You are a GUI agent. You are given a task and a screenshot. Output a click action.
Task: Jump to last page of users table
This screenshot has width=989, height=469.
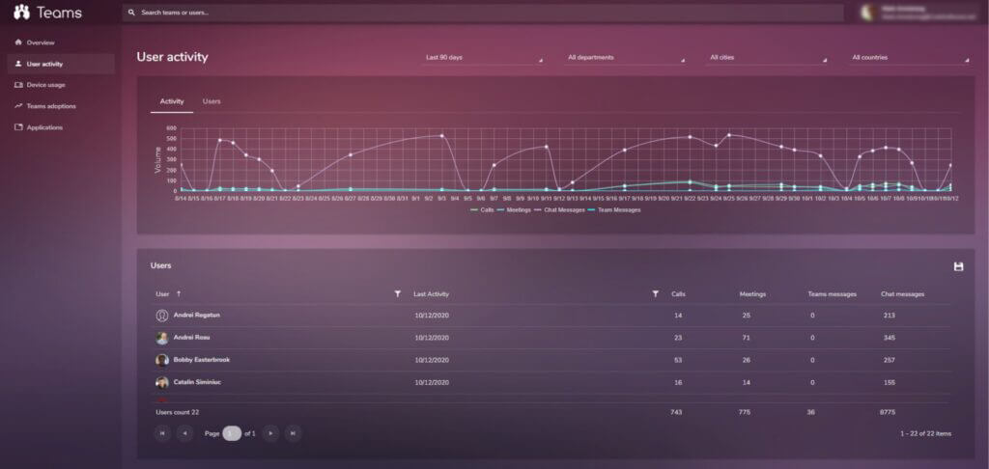293,433
